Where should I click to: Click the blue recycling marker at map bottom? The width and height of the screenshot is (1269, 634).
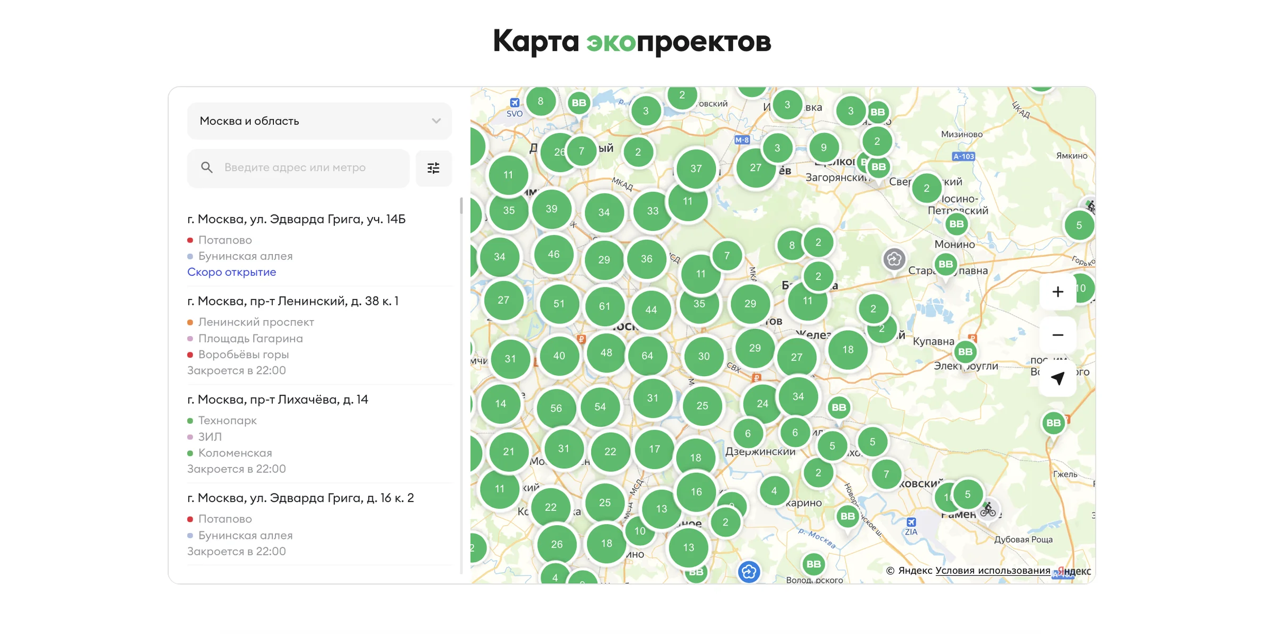click(x=749, y=572)
